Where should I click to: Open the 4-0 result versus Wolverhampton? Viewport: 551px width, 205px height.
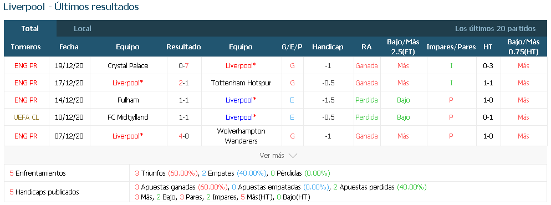(x=184, y=136)
